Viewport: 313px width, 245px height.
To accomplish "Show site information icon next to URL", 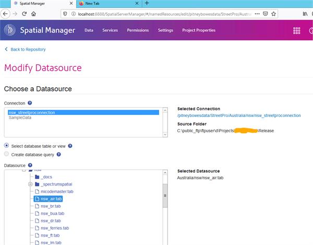I will [x=74, y=14].
